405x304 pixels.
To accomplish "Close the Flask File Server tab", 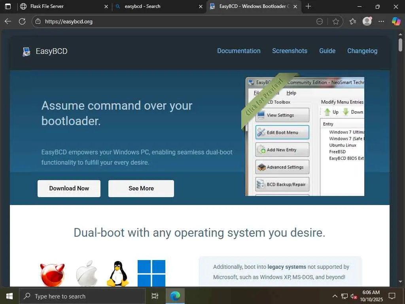I will (x=106, y=7).
